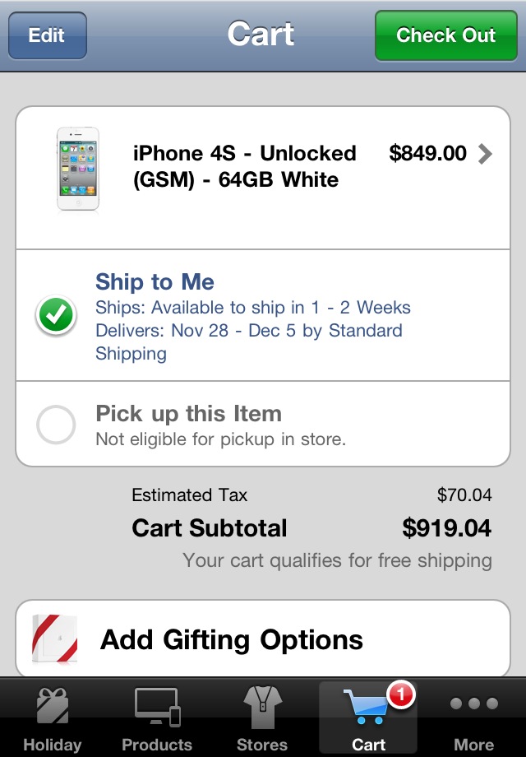
Task: Select the Pick up this Item radio
Action: [56, 425]
